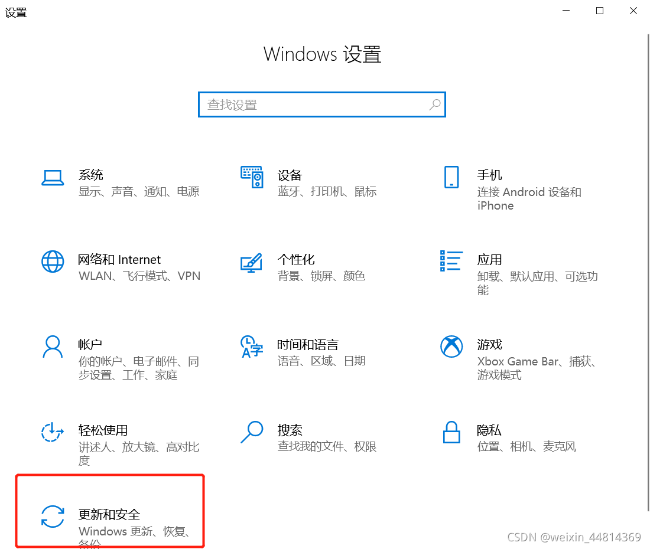This screenshot has height=549, width=650.
Task: Click the text 位置、相机、麦克风
Action: coord(526,446)
